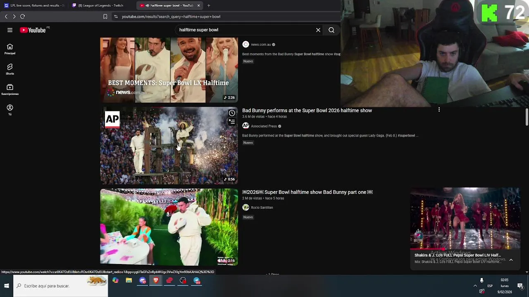The width and height of the screenshot is (529, 297).
Task: Add AP video to queue
Action: pyautogui.click(x=232, y=122)
